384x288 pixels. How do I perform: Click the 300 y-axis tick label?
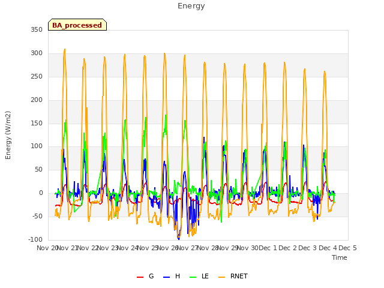click(37, 53)
